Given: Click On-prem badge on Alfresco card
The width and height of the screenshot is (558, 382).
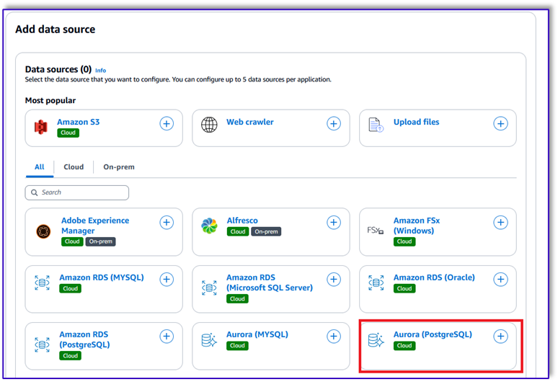Looking at the screenshot, I should point(266,231).
